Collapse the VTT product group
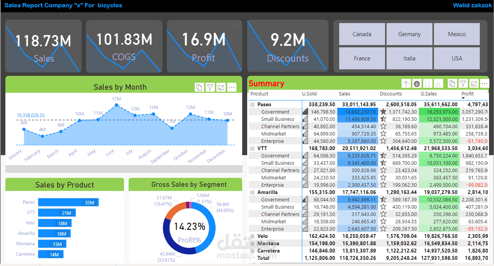The image size is (494, 266). click(252, 148)
